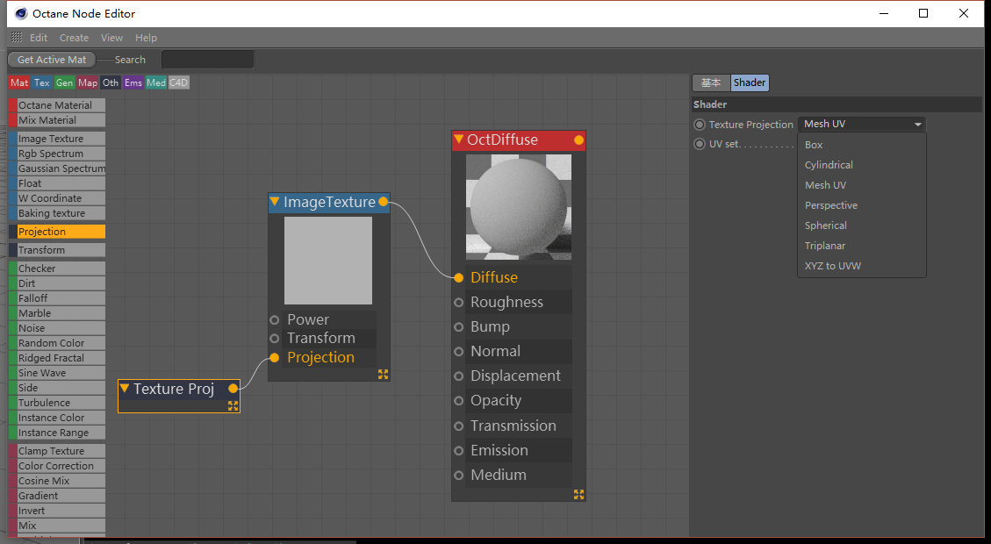Click the grip handle icon beside Edit menu
The width and height of the screenshot is (991, 544).
point(17,37)
